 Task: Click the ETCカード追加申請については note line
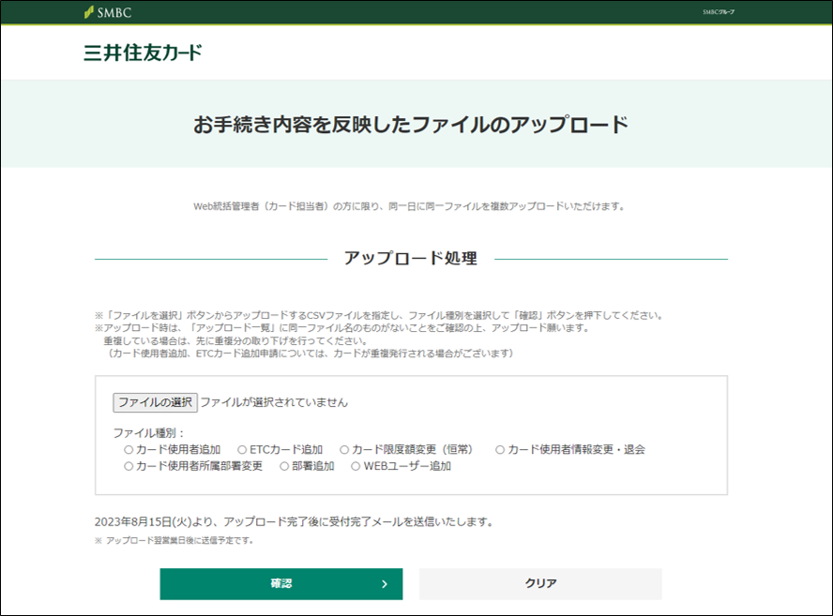click(311, 353)
